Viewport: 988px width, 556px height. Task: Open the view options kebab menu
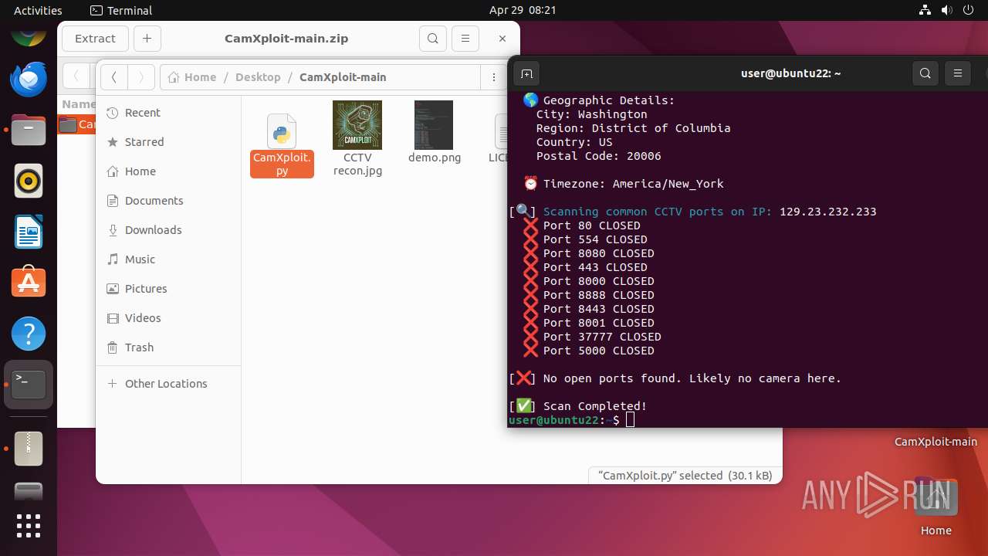493,77
